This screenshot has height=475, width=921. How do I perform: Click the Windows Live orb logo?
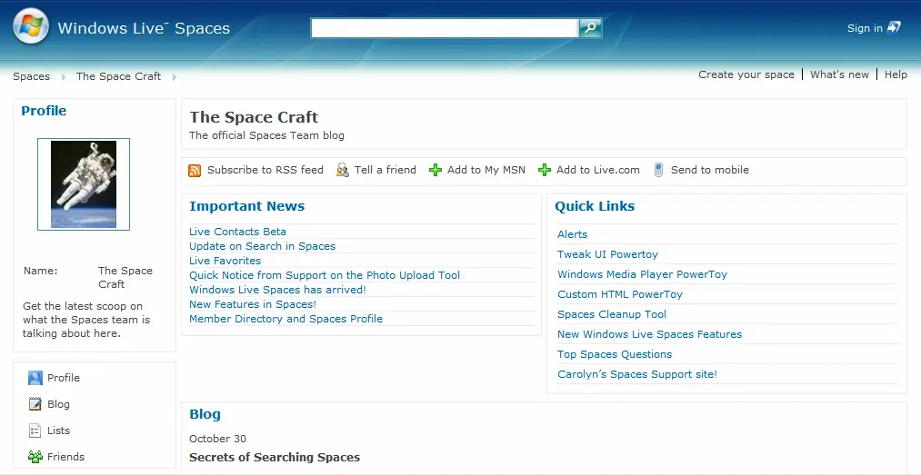(x=31, y=26)
